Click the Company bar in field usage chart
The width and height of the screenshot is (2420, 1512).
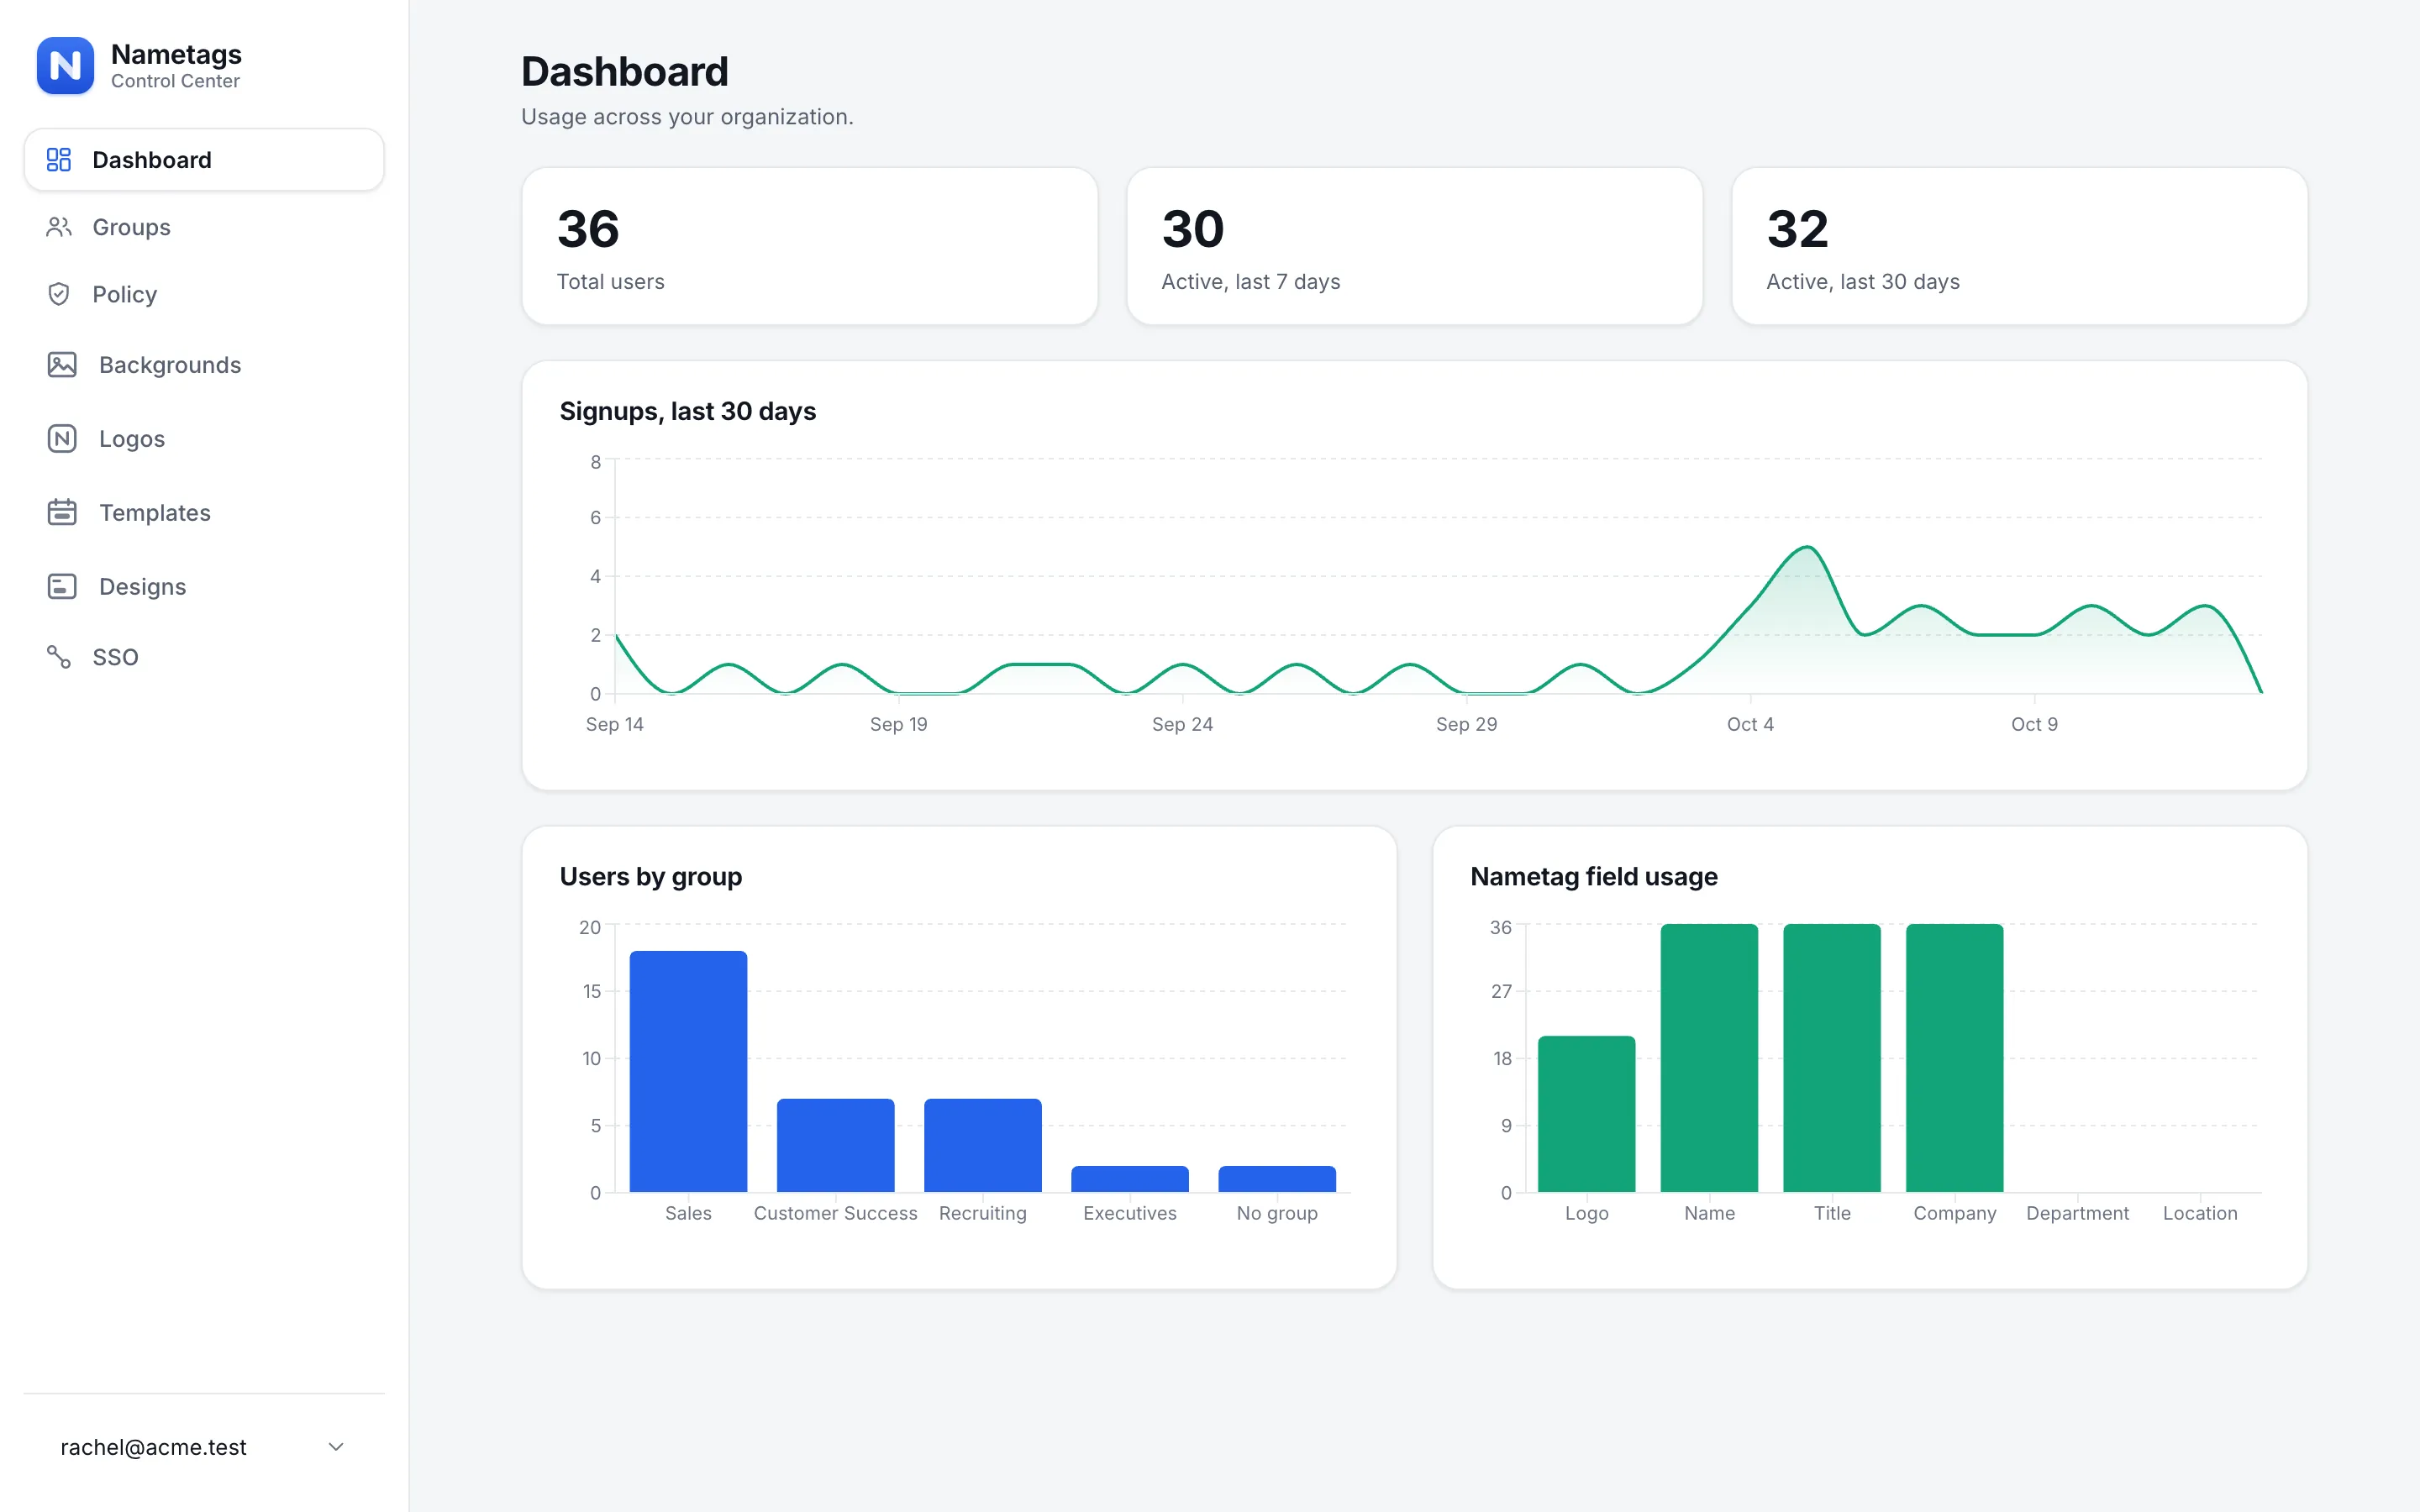coord(1955,1058)
